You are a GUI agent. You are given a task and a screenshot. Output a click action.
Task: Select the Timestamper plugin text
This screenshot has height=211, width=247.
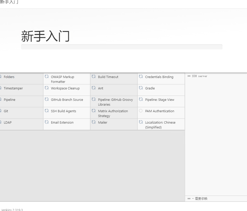pos(13,88)
